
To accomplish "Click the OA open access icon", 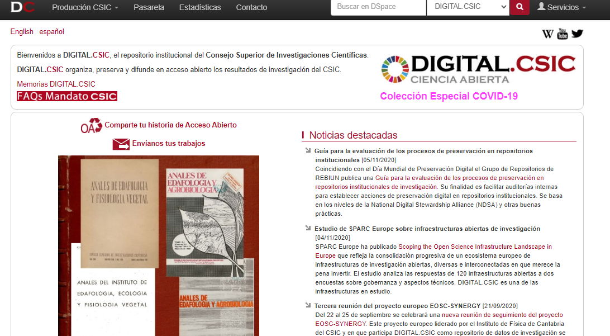I will click(x=92, y=126).
